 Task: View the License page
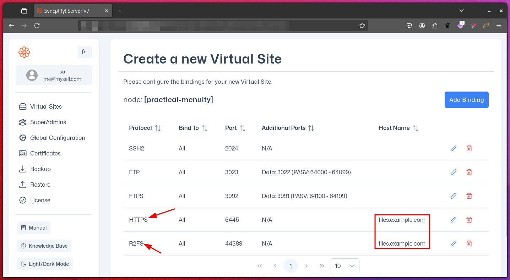pos(40,200)
